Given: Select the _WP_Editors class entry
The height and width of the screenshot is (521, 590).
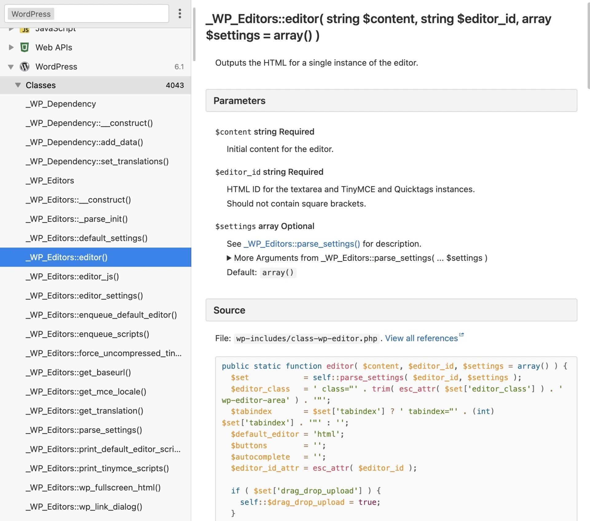Looking at the screenshot, I should click(50, 181).
